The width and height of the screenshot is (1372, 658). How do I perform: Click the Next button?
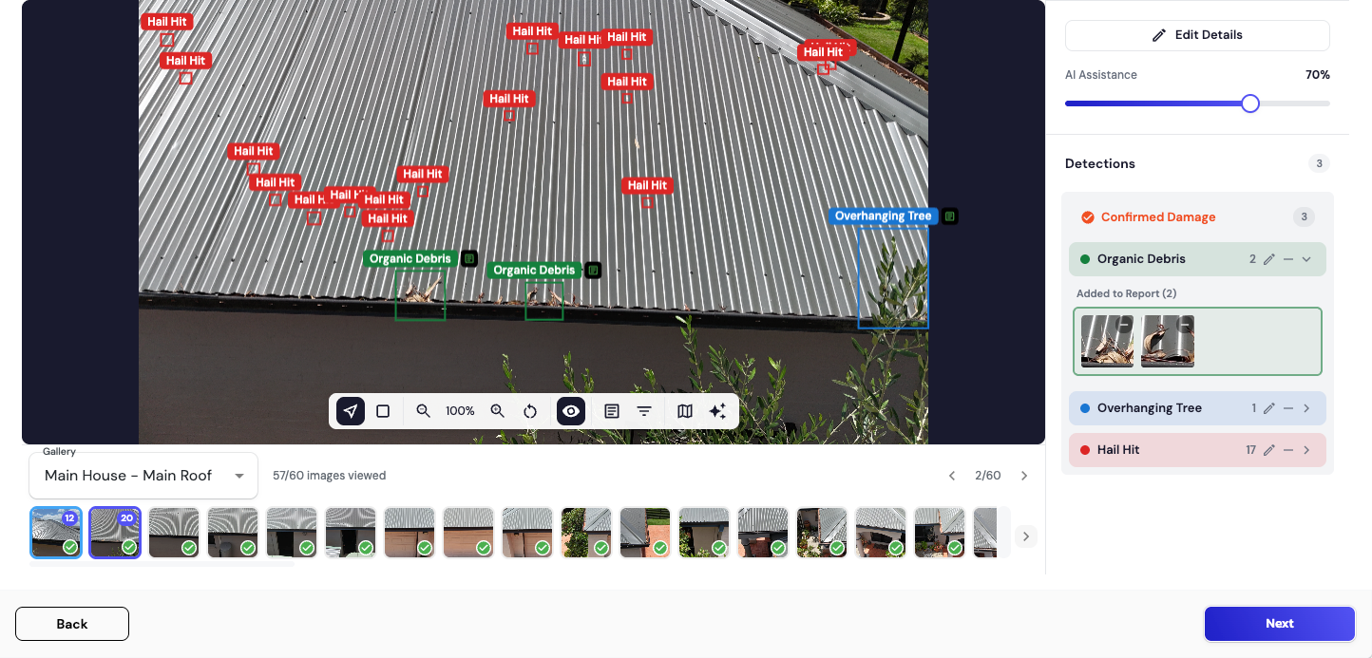pos(1280,624)
